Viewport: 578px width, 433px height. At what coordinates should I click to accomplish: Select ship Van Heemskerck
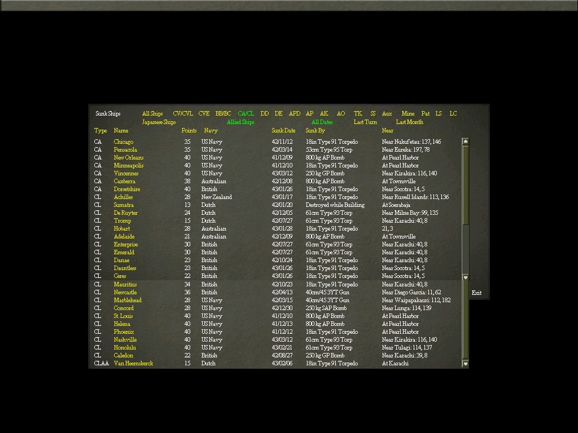(133, 364)
